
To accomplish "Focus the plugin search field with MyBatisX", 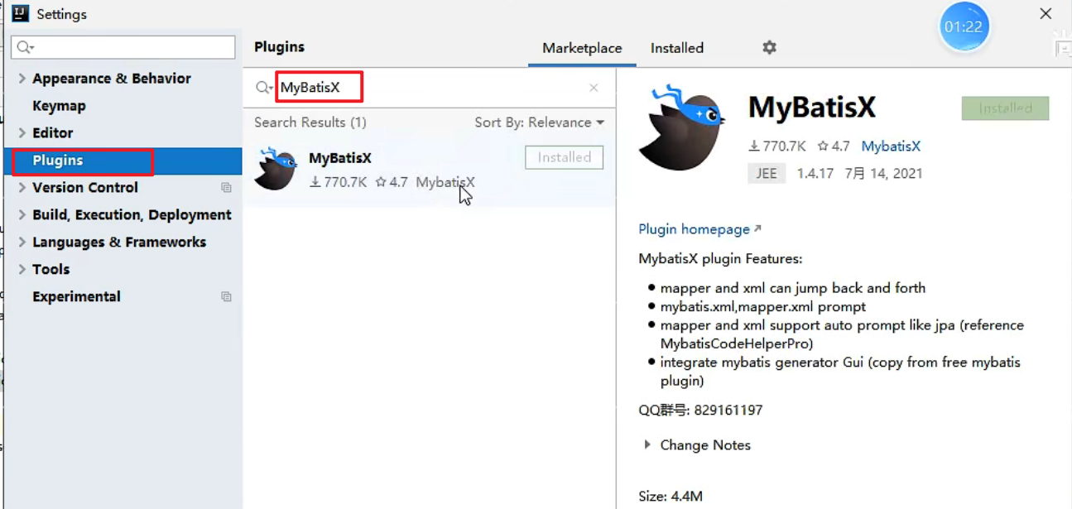I will pyautogui.click(x=430, y=88).
